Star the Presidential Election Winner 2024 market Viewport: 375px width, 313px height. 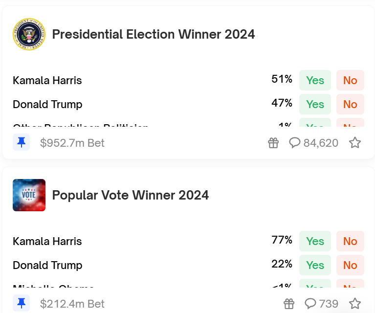(x=355, y=143)
